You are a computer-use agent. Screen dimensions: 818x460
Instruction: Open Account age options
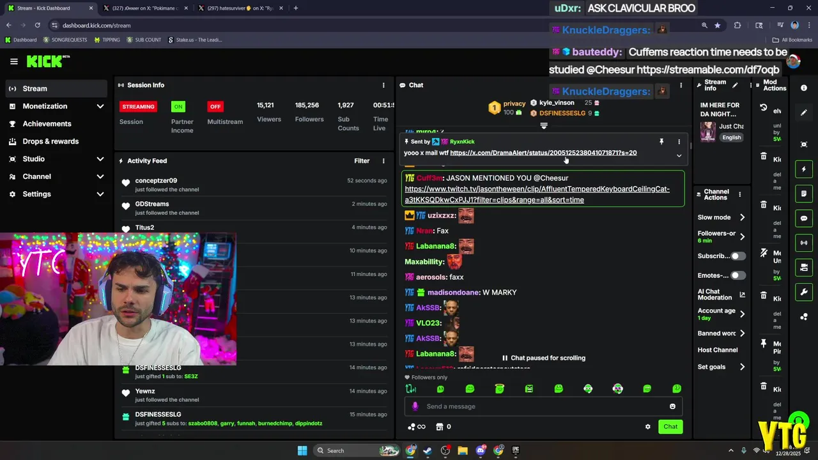point(721,314)
